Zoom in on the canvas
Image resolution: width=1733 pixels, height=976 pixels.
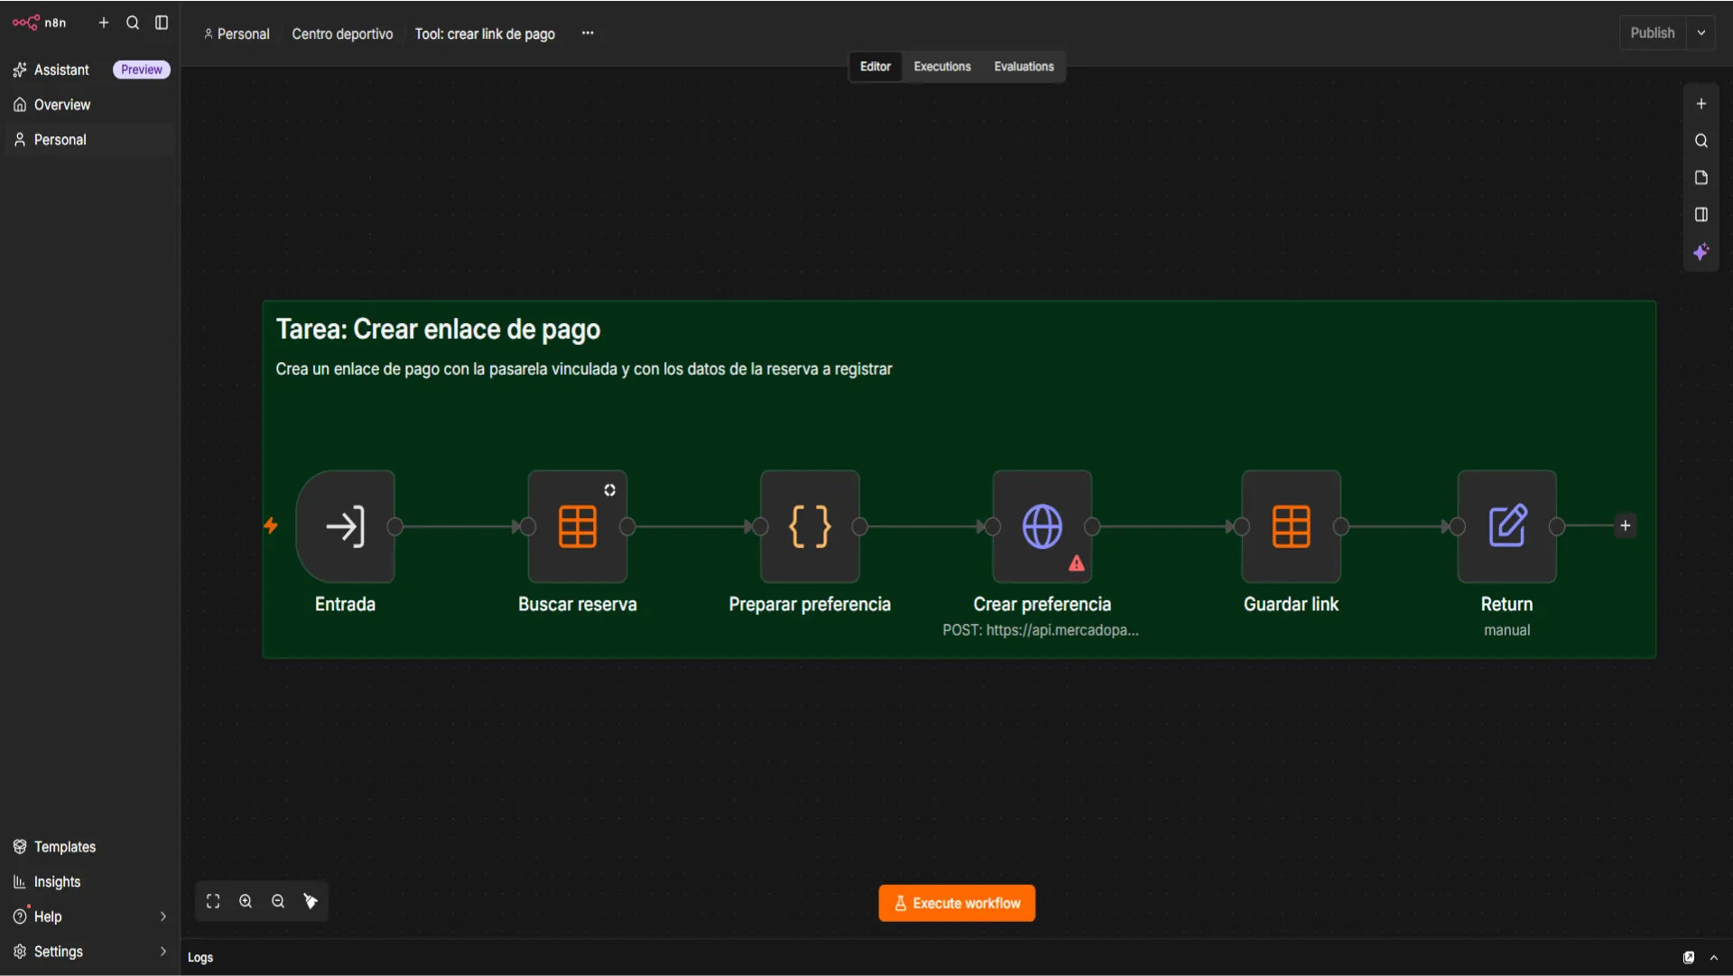coord(246,901)
